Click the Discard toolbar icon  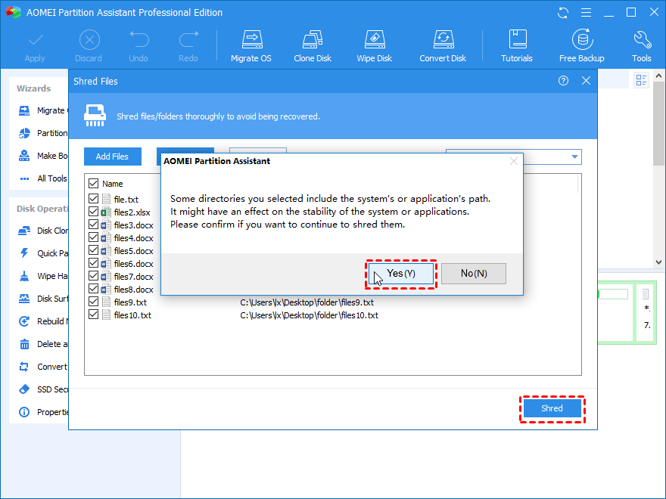click(89, 41)
